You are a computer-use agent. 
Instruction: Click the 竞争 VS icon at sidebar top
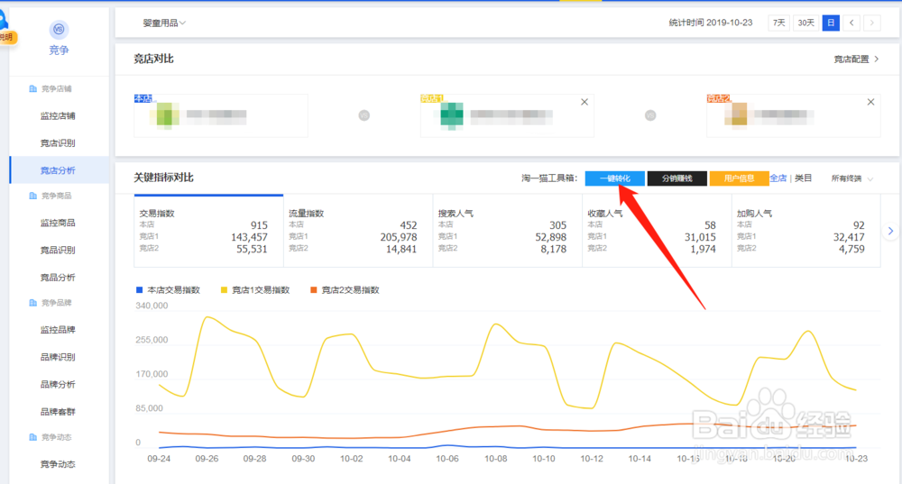click(59, 30)
